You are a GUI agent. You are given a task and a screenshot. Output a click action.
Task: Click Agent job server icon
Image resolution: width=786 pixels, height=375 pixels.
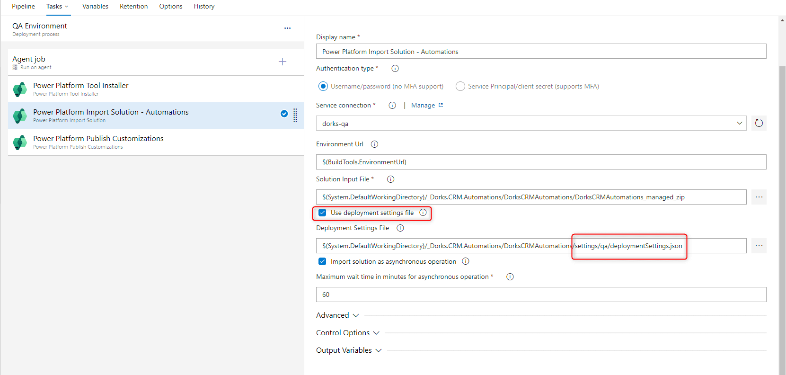15,67
